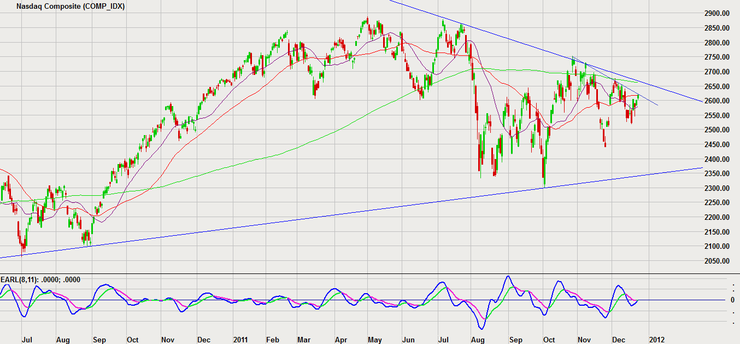Screen dimensions: 740x344
Task: Select the 2350.00 price level label
Action: tap(716, 173)
